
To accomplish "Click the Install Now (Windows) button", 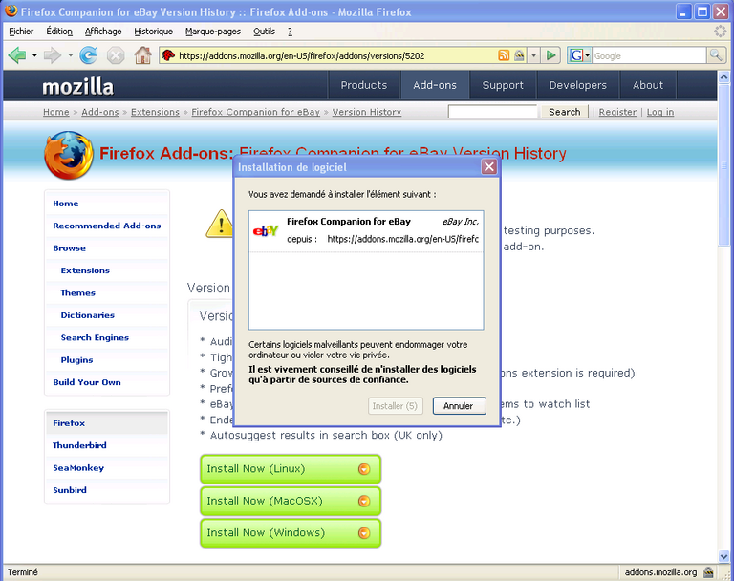I will click(x=291, y=533).
